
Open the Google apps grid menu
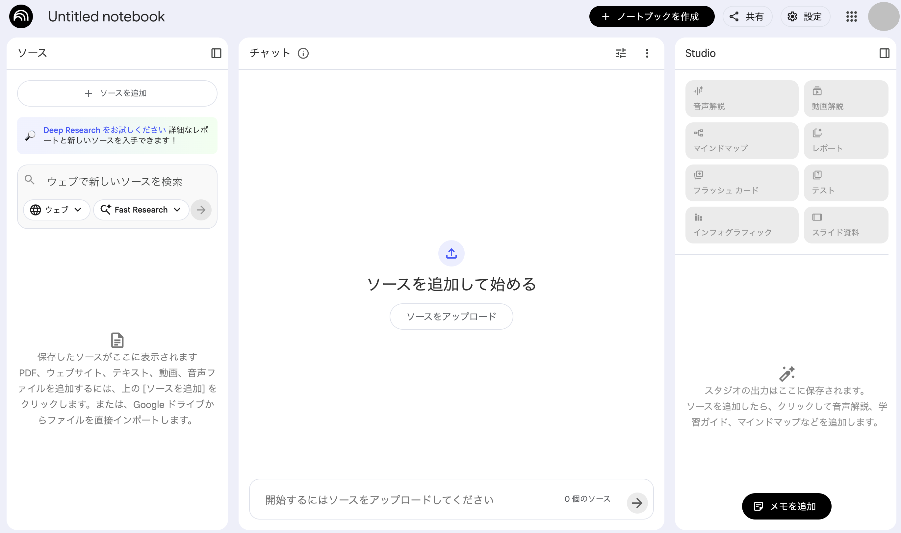tap(851, 16)
